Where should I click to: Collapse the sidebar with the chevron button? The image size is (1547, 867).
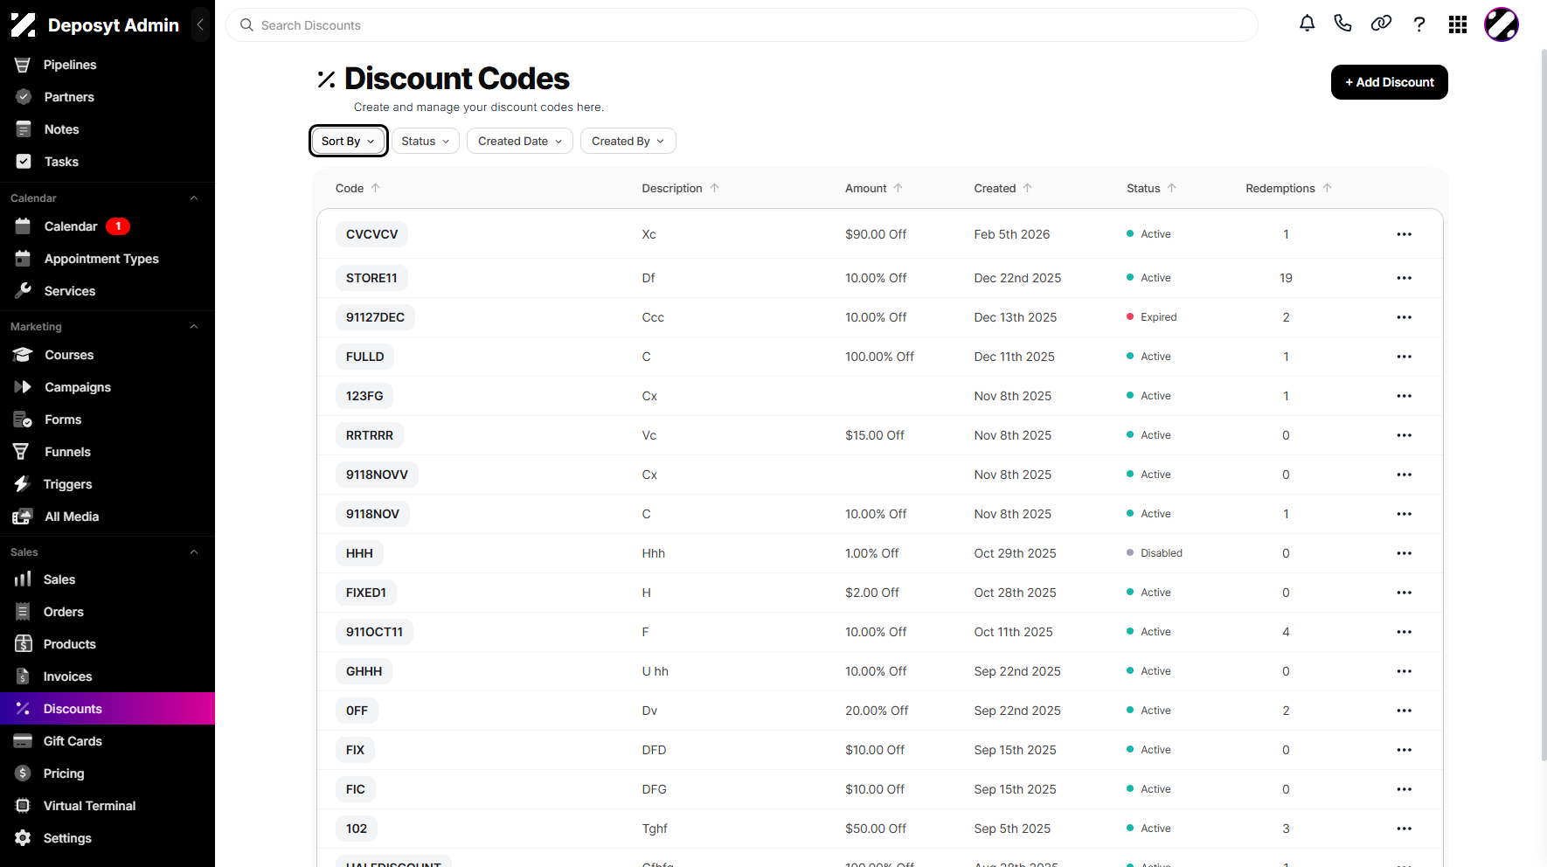(200, 24)
